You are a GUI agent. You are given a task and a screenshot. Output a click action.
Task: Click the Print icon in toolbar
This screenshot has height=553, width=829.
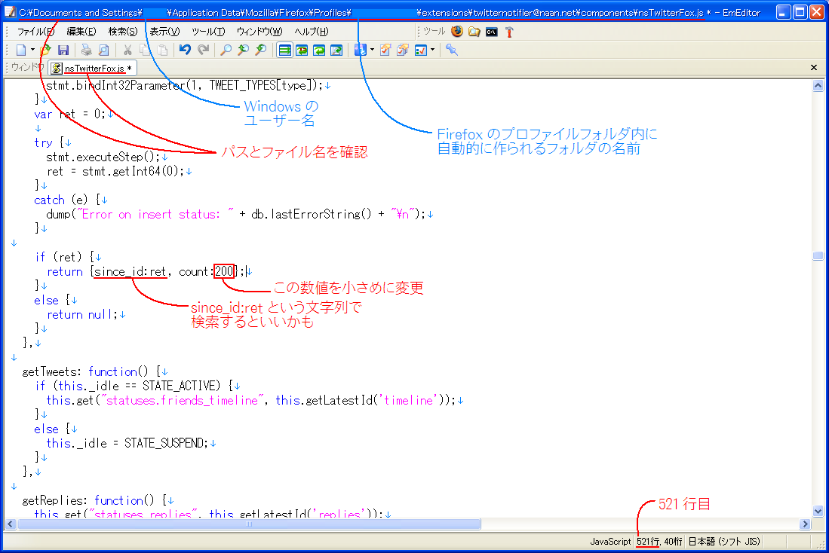[x=86, y=50]
